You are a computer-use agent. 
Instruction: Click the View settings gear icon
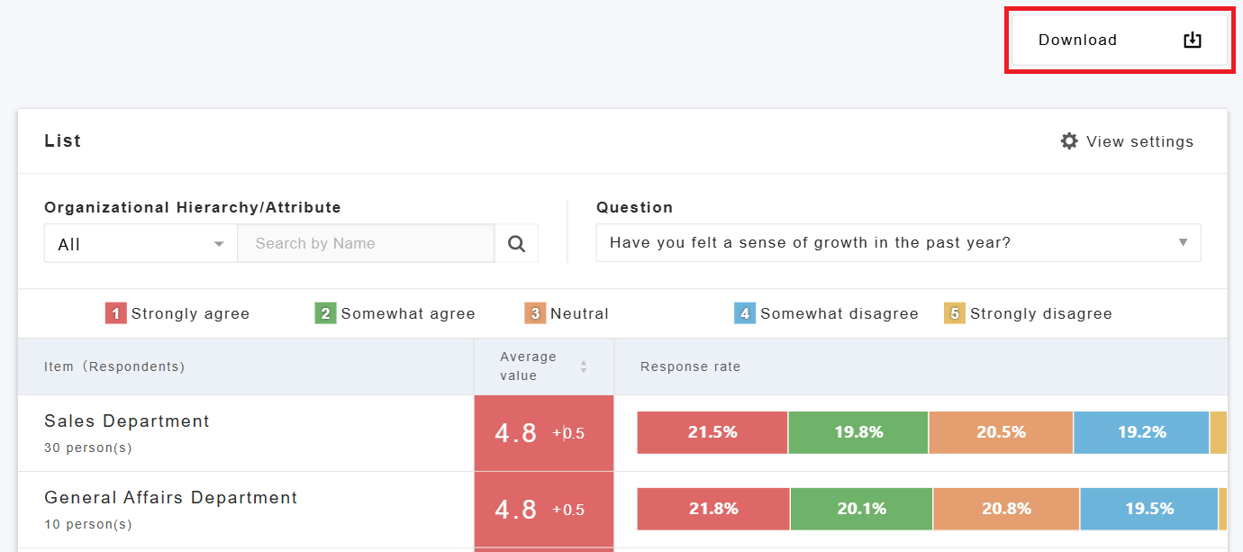click(x=1069, y=141)
